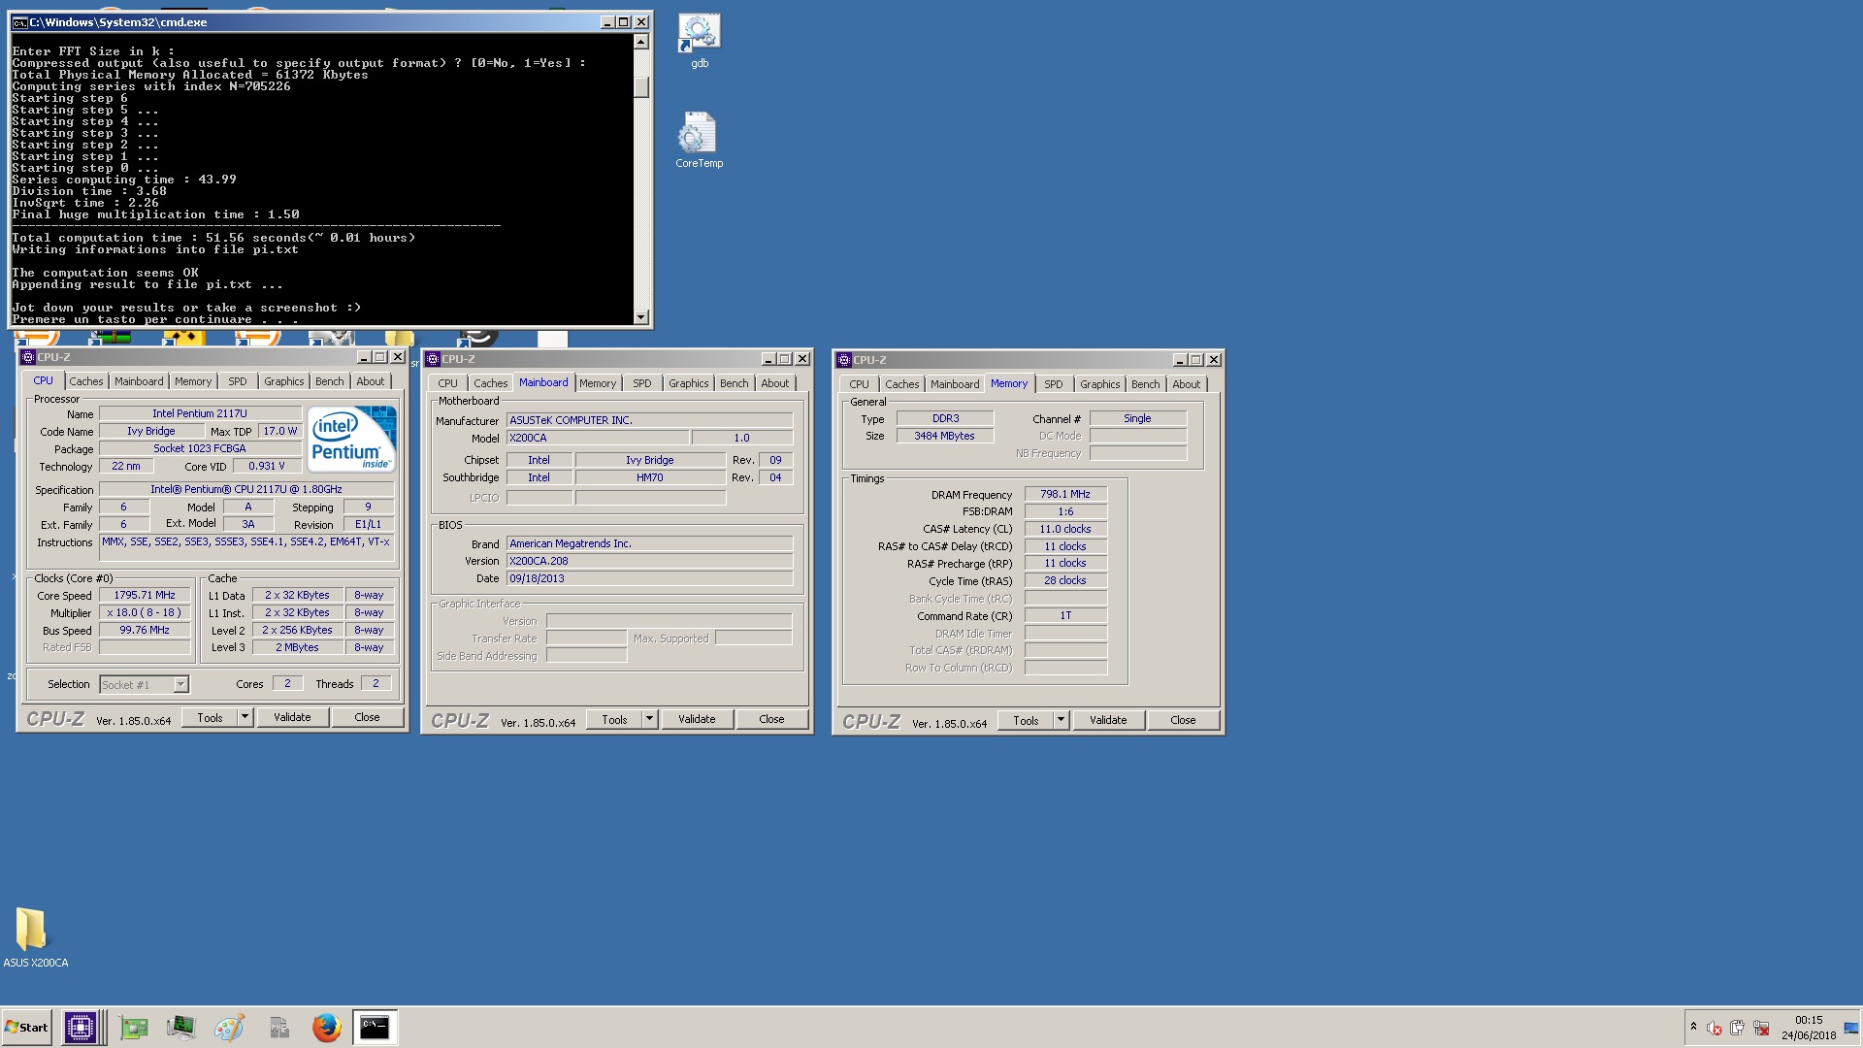
Task: Switch to Memory tab in first CPU-Z window
Action: (x=193, y=381)
